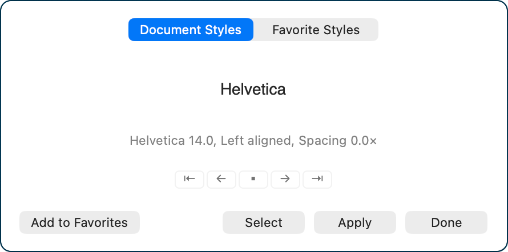508x252 pixels.
Task: Switch to Document Styles tab
Action: (191, 30)
